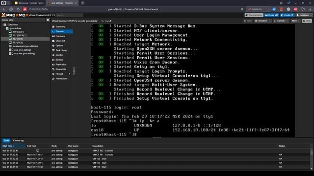Open Documentation button
The height and width of the screenshot is (176, 314).
254,15
